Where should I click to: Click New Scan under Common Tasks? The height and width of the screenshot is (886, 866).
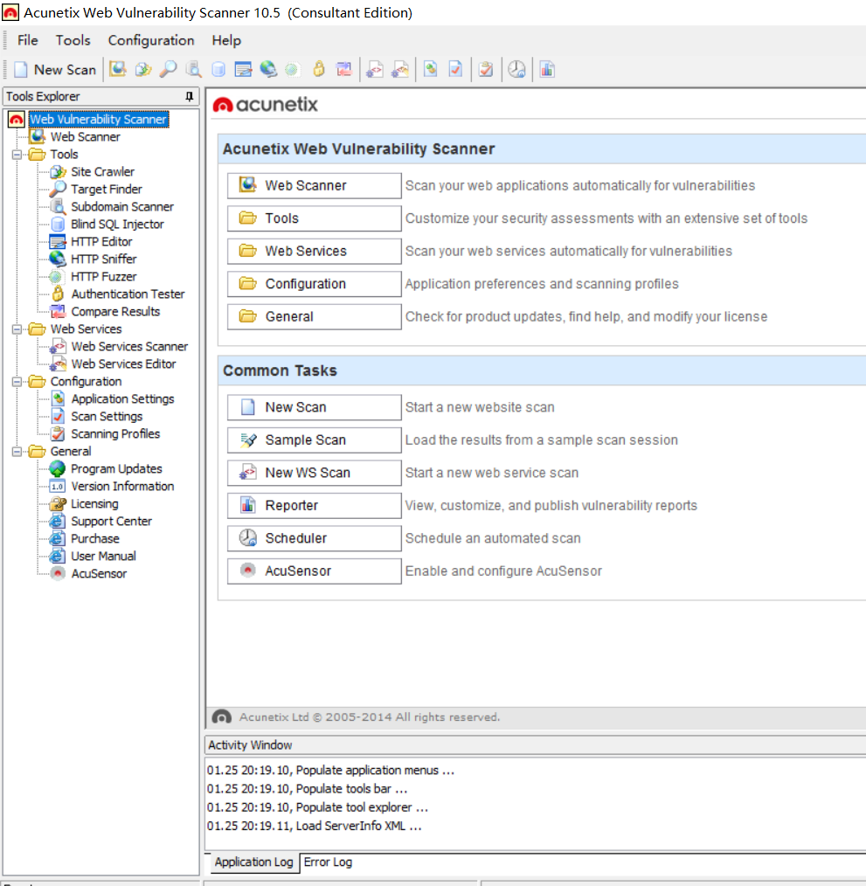click(315, 407)
